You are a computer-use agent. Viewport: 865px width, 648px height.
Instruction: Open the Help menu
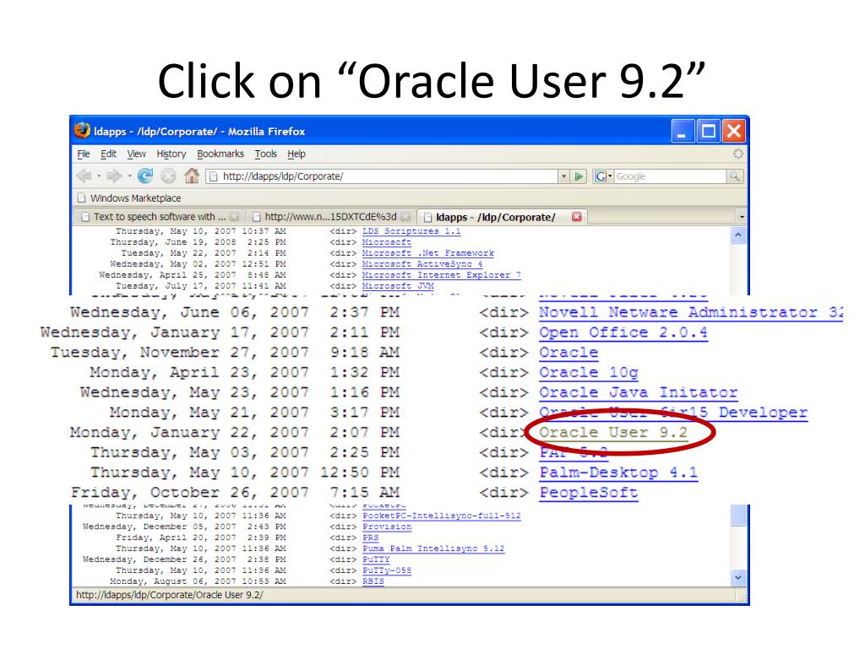tap(296, 154)
